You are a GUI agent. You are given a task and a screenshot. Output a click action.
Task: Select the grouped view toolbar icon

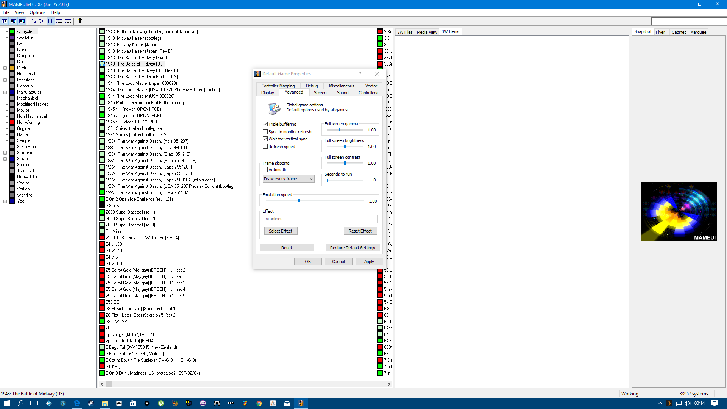click(68, 21)
